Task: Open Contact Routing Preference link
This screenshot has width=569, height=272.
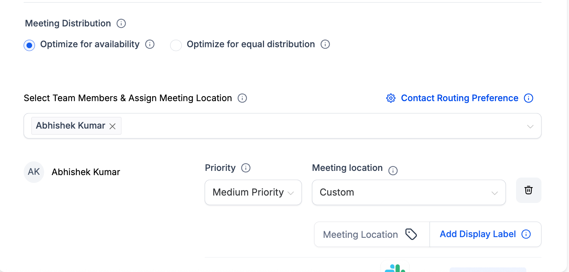Action: coord(459,98)
